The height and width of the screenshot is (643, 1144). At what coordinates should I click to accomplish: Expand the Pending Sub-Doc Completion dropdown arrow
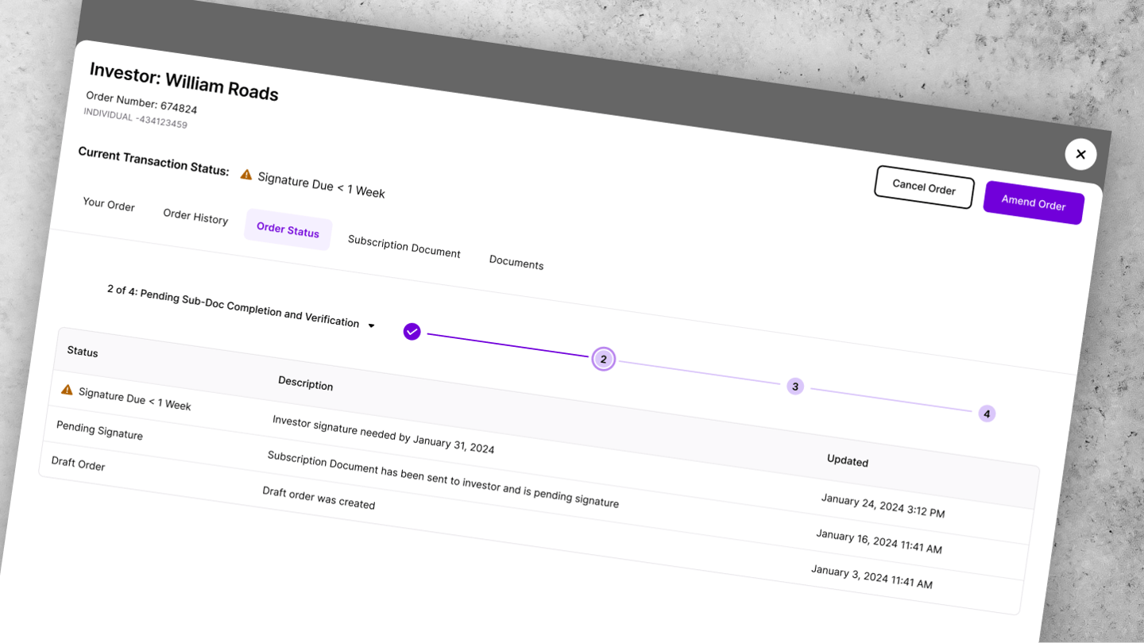pos(371,325)
